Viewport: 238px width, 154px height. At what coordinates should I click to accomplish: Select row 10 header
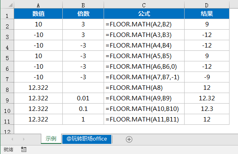pos(7,109)
